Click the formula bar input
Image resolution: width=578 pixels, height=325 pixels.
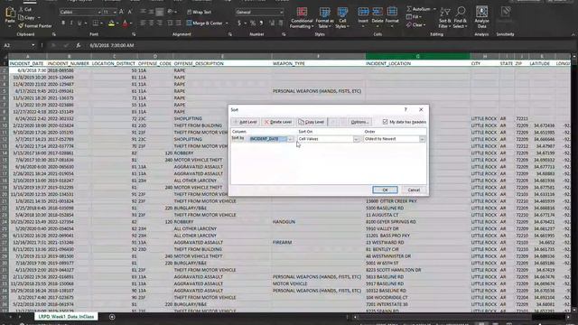tap(328, 45)
